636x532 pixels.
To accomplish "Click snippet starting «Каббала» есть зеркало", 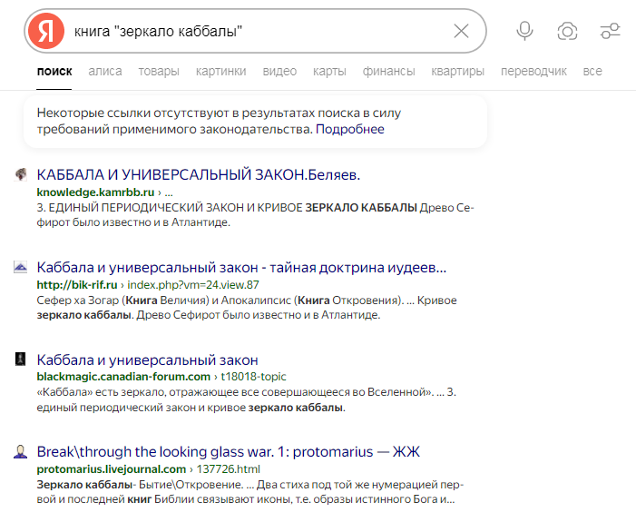I will click(x=246, y=399).
